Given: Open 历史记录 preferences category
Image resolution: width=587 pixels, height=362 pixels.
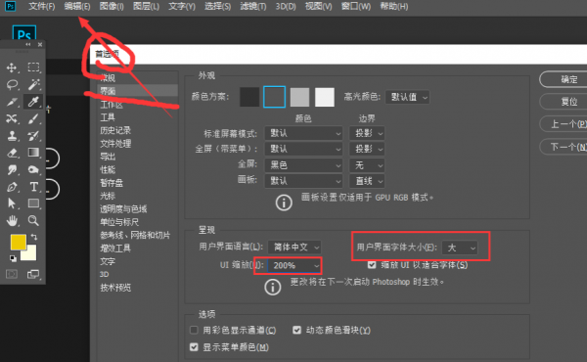Looking at the screenshot, I should pos(115,130).
